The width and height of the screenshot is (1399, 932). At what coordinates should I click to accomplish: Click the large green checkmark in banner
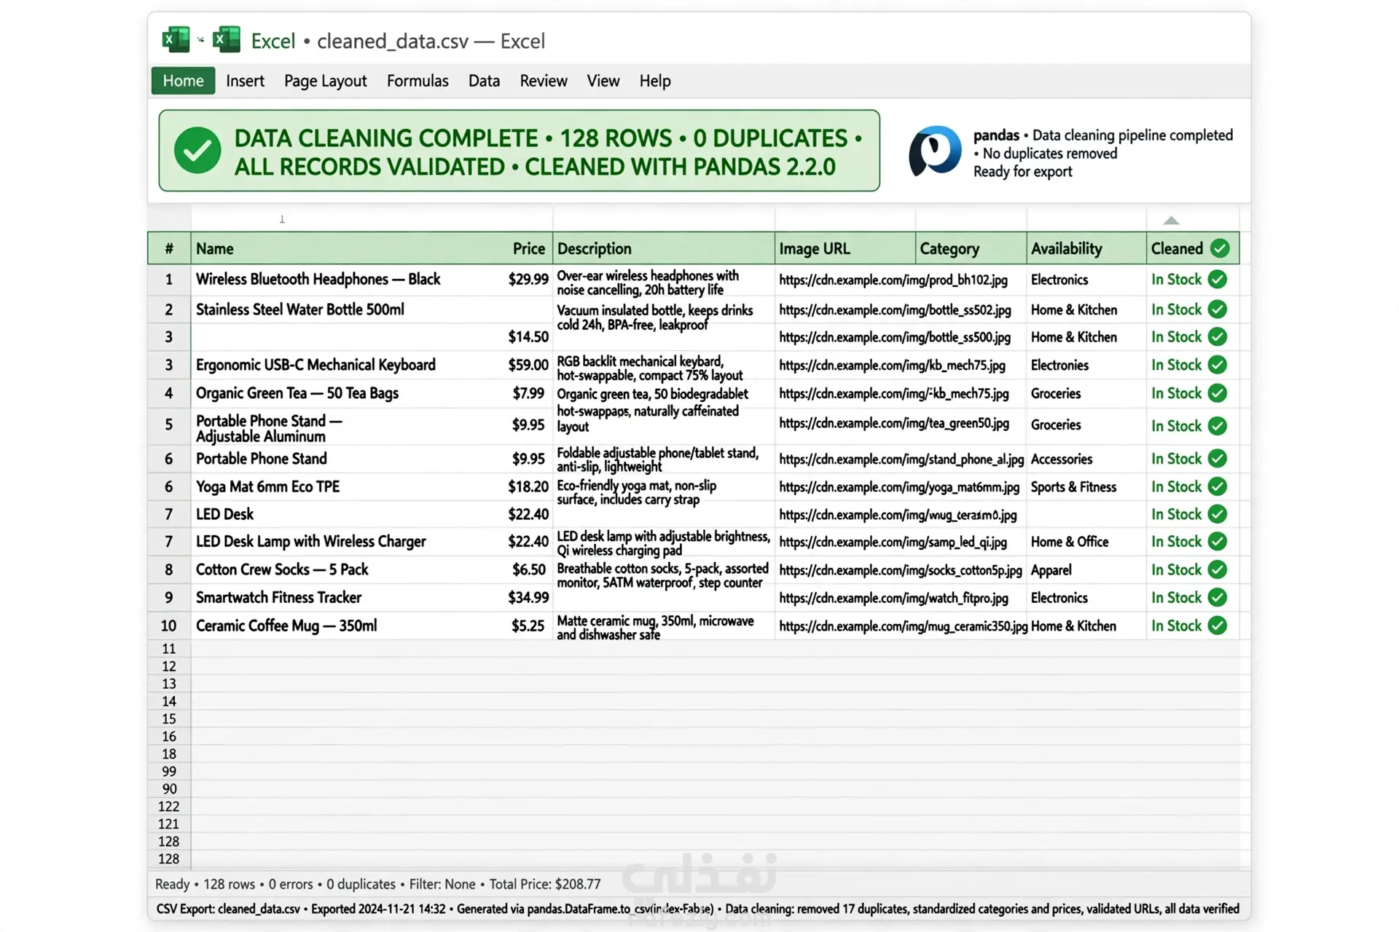197,151
